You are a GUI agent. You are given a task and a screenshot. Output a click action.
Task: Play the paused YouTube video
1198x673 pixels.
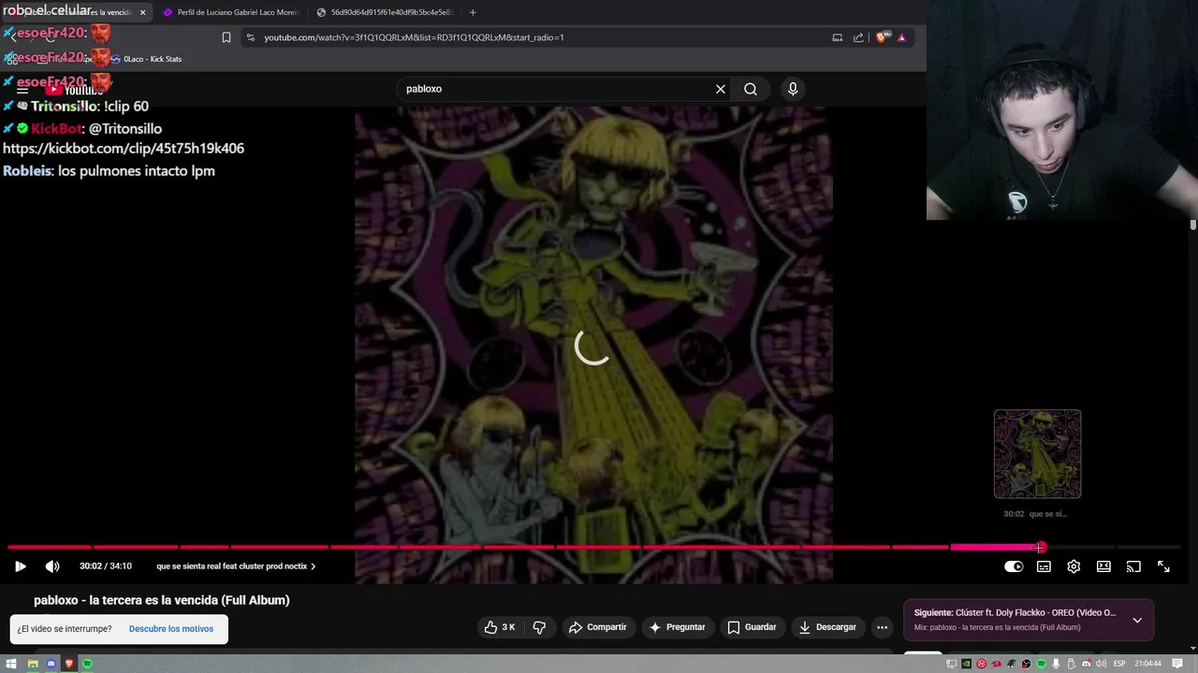21,566
